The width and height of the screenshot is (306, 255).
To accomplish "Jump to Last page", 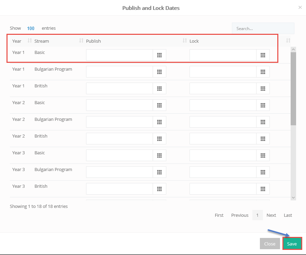I will [288, 215].
